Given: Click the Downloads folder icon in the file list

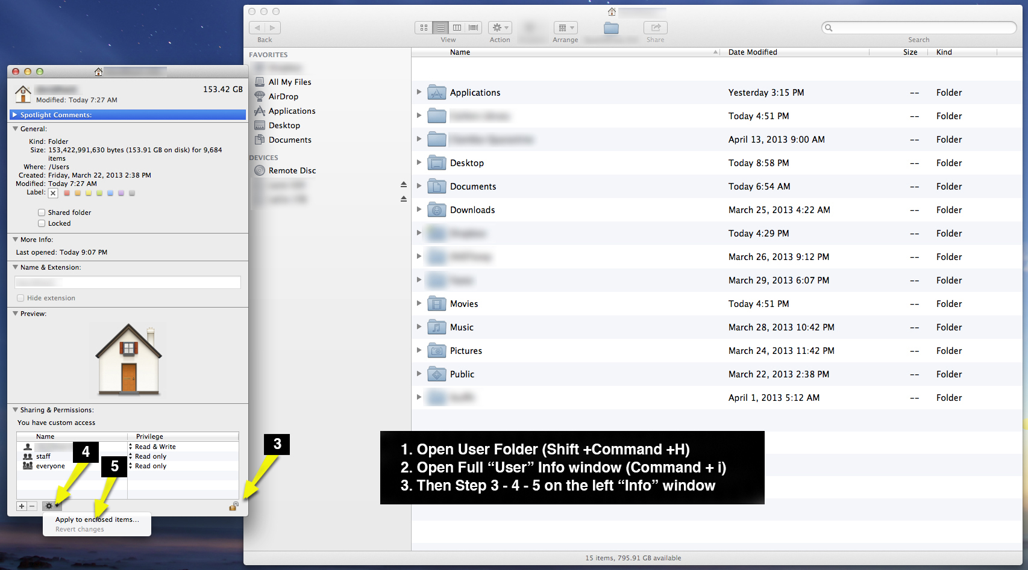Looking at the screenshot, I should [437, 210].
